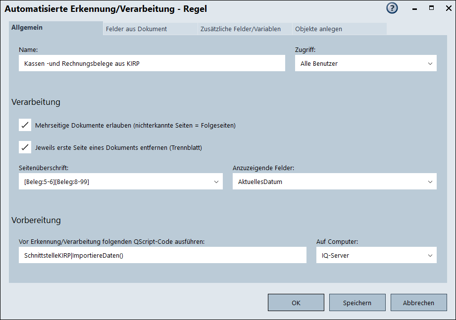Toggle 'Mehrseitige Dokumente erlauben' checkbox
The width and height of the screenshot is (456, 320).
tap(25, 125)
